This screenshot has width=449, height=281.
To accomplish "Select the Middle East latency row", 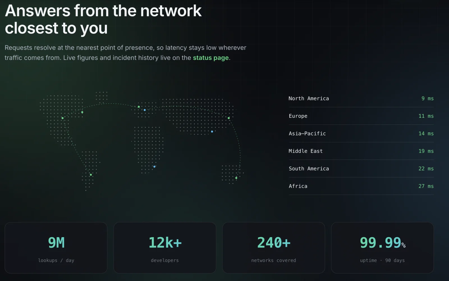I will point(361,151).
